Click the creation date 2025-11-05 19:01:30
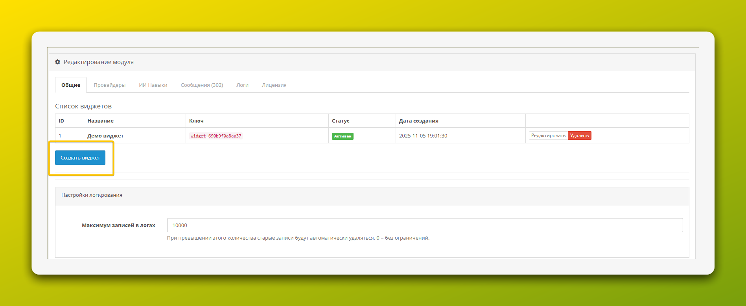 423,136
